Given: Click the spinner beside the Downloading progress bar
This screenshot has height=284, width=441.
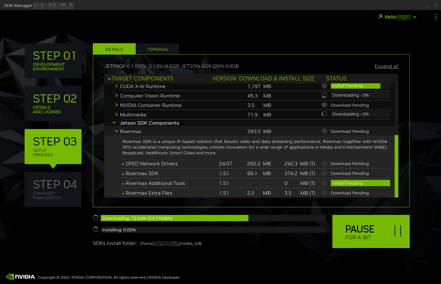Looking at the screenshot, I should [96, 217].
